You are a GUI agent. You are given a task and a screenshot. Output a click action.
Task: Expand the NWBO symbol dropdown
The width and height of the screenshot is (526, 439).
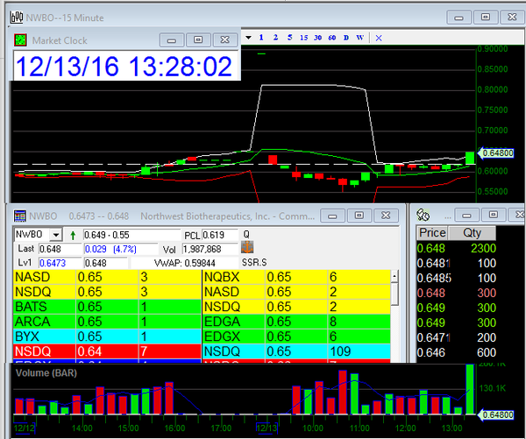coord(55,235)
